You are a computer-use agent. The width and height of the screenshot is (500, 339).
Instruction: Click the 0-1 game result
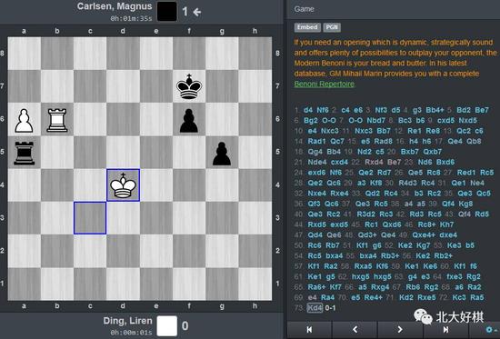330,308
